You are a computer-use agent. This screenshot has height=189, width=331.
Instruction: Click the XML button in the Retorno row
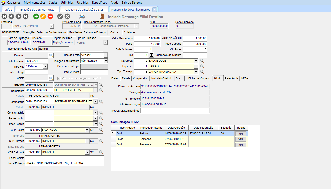tap(241, 134)
